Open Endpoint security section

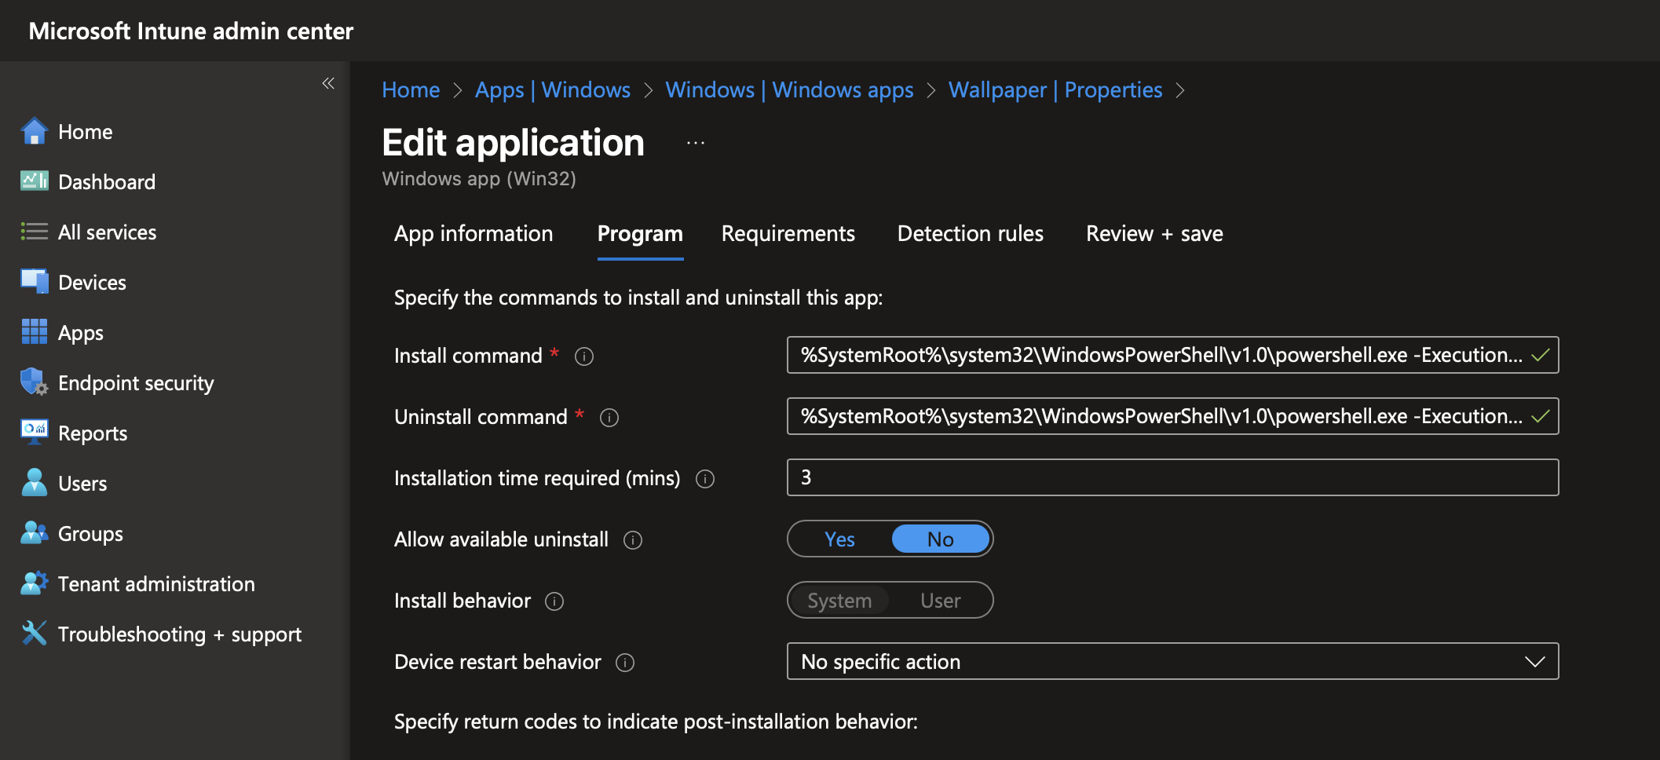click(136, 383)
